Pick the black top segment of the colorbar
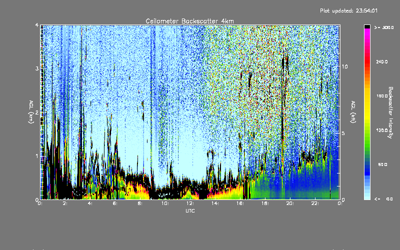 (x=367, y=26)
